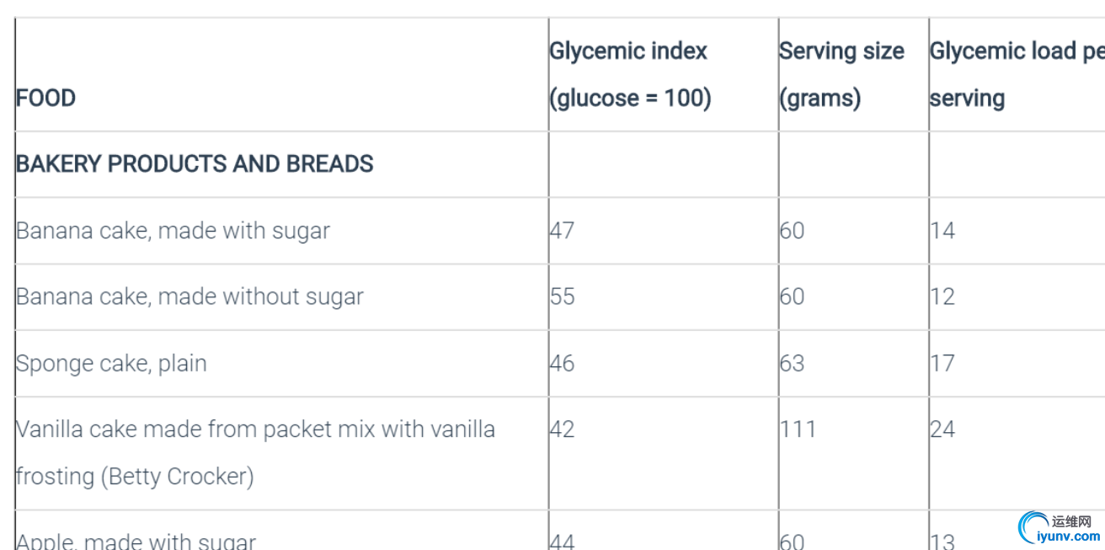Click 'Banana cake, made with sugar' row
Viewport: 1105px width, 550px height.
(x=173, y=231)
